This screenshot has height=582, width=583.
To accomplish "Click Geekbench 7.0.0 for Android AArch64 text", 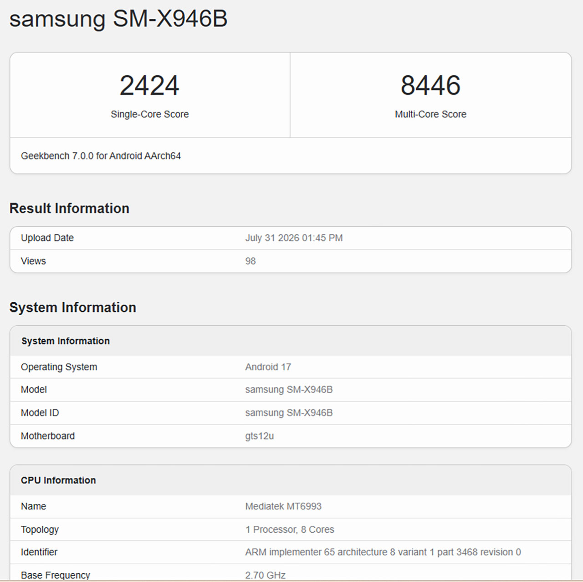I will 101,156.
